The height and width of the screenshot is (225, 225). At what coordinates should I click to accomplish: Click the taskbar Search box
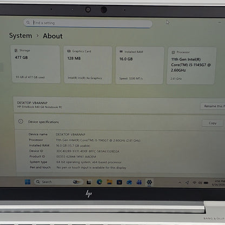58,182
